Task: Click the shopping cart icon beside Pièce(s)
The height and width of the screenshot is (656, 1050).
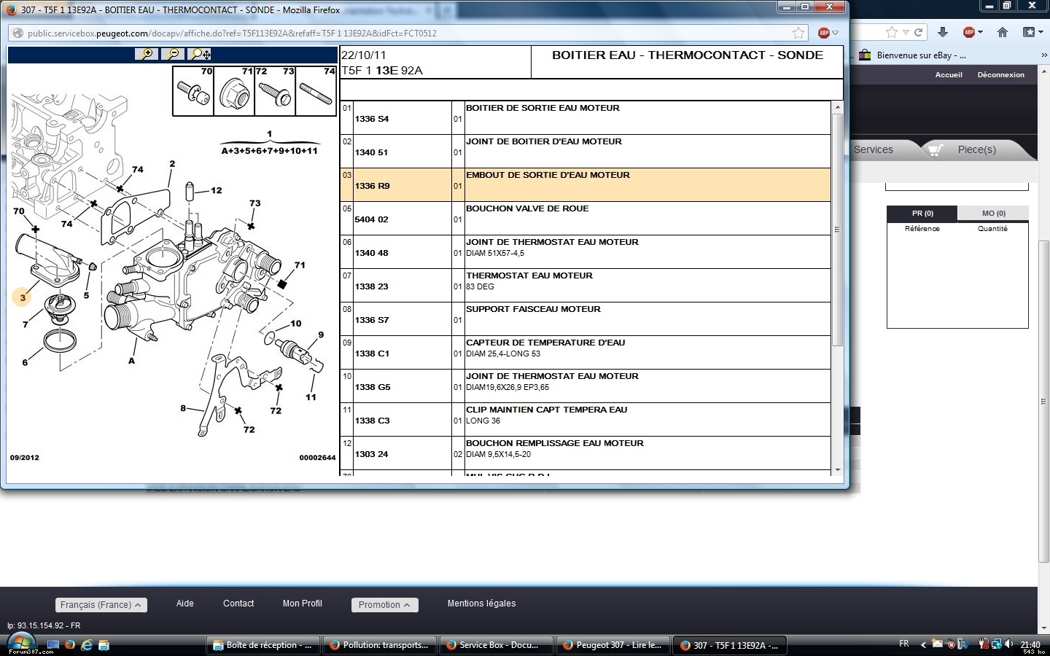Action: (x=935, y=150)
